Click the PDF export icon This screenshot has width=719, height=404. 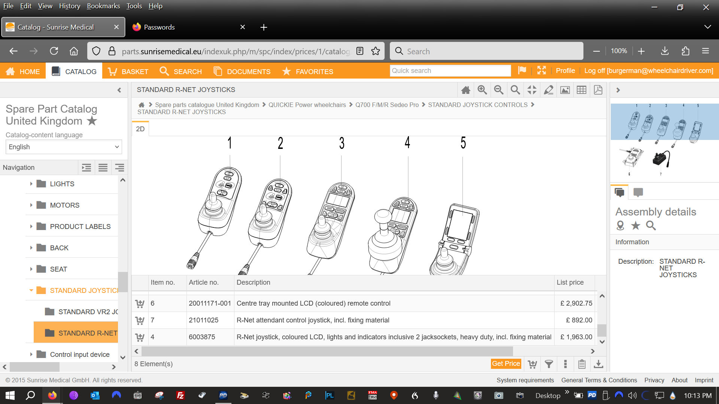pos(598,90)
